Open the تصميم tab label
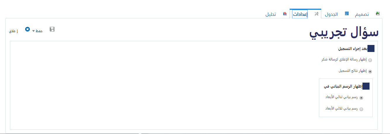This screenshot has width=390, height=134. (x=362, y=14)
